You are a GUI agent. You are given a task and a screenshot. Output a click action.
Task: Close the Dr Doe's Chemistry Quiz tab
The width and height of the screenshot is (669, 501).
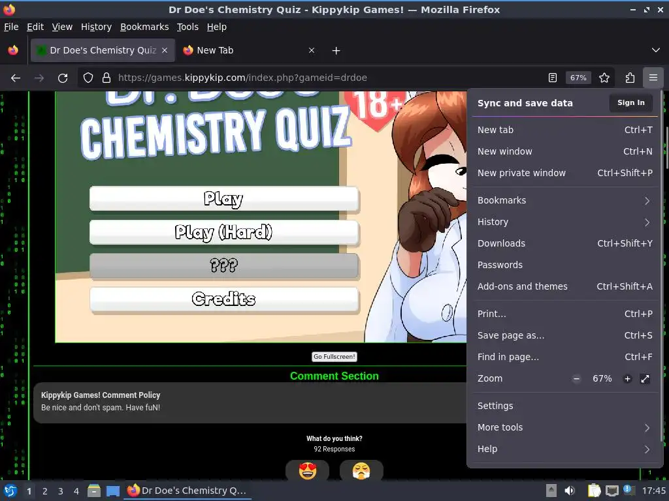tap(165, 50)
